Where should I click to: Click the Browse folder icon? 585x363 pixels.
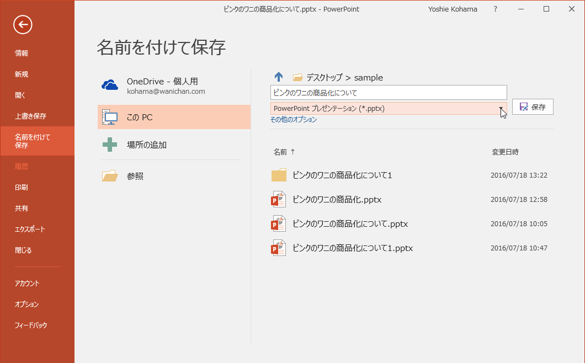(x=110, y=176)
